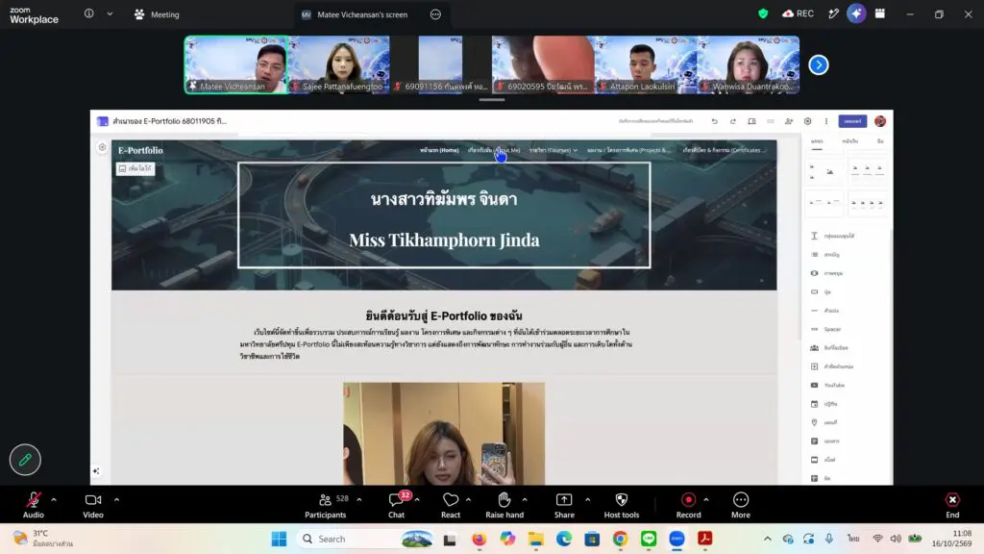Click the share with others icon in Sites
The width and height of the screenshot is (984, 554).
pyautogui.click(x=789, y=121)
